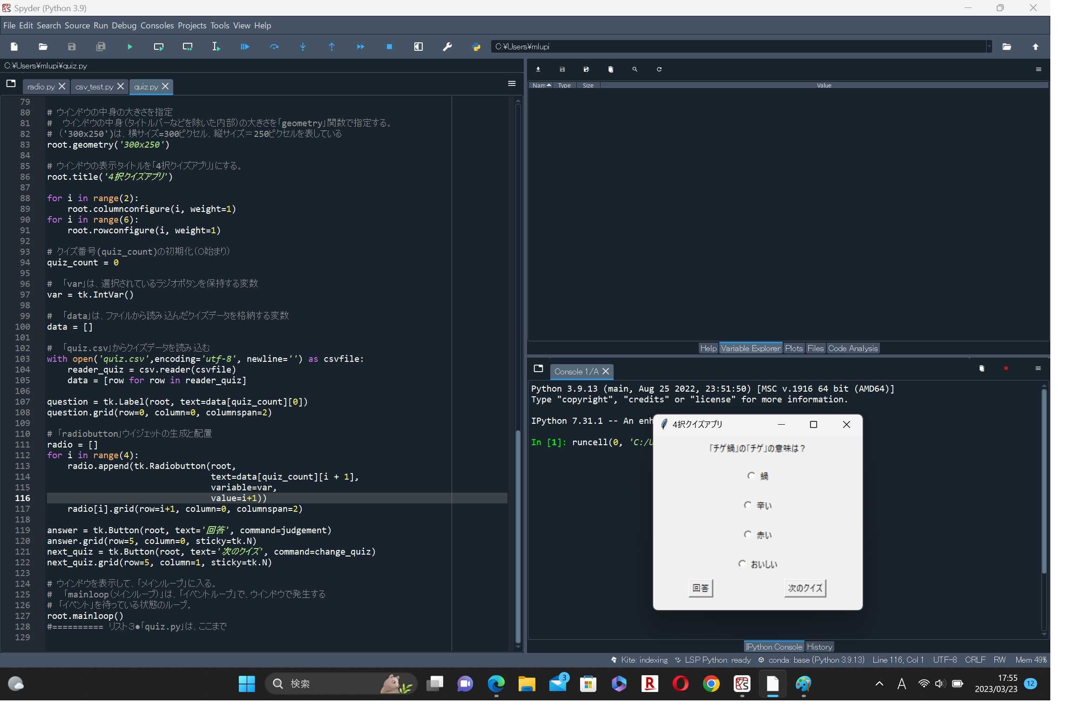Refresh the Variable Explorer contents
Screen dimensions: 1068x719
(x=659, y=69)
